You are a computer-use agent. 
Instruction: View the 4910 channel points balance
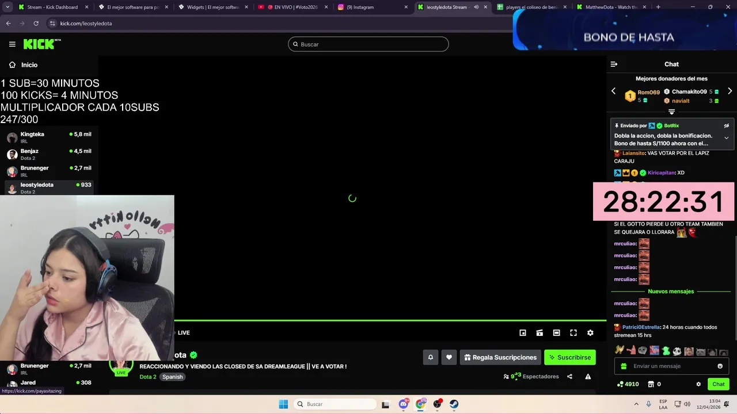tap(628, 384)
